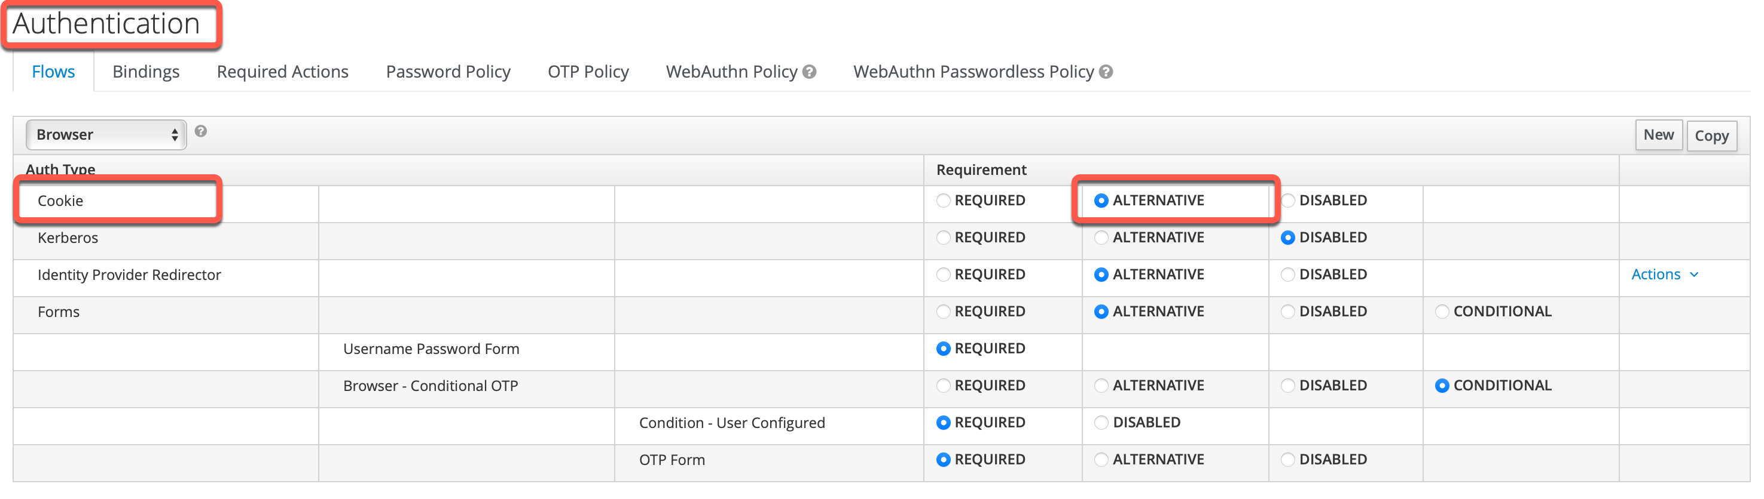This screenshot has height=499, width=1764.
Task: Click the Copy flow button
Action: click(x=1711, y=136)
